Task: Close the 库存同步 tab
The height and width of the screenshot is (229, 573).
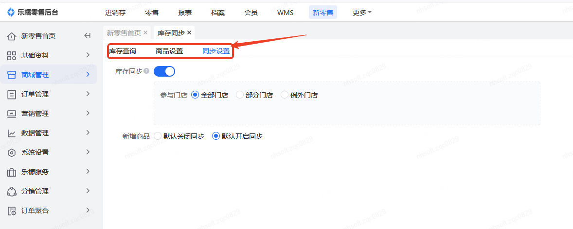Action: point(189,33)
